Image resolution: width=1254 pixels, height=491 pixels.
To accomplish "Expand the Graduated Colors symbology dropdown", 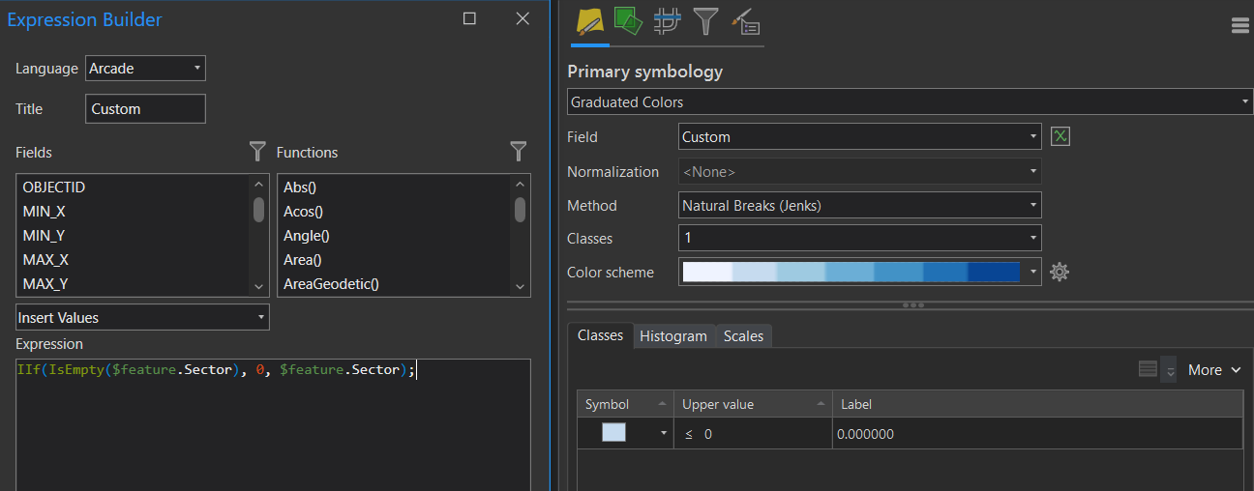I will (x=910, y=101).
